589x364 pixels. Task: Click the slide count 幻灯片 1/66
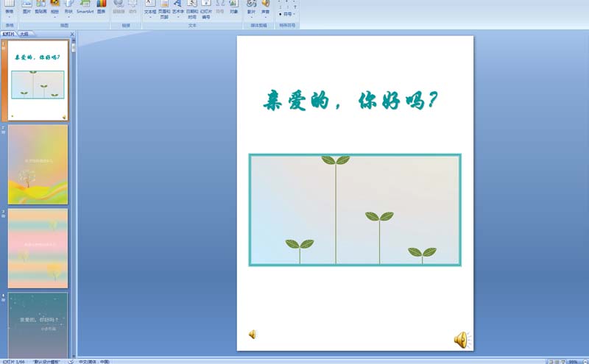click(x=13, y=362)
